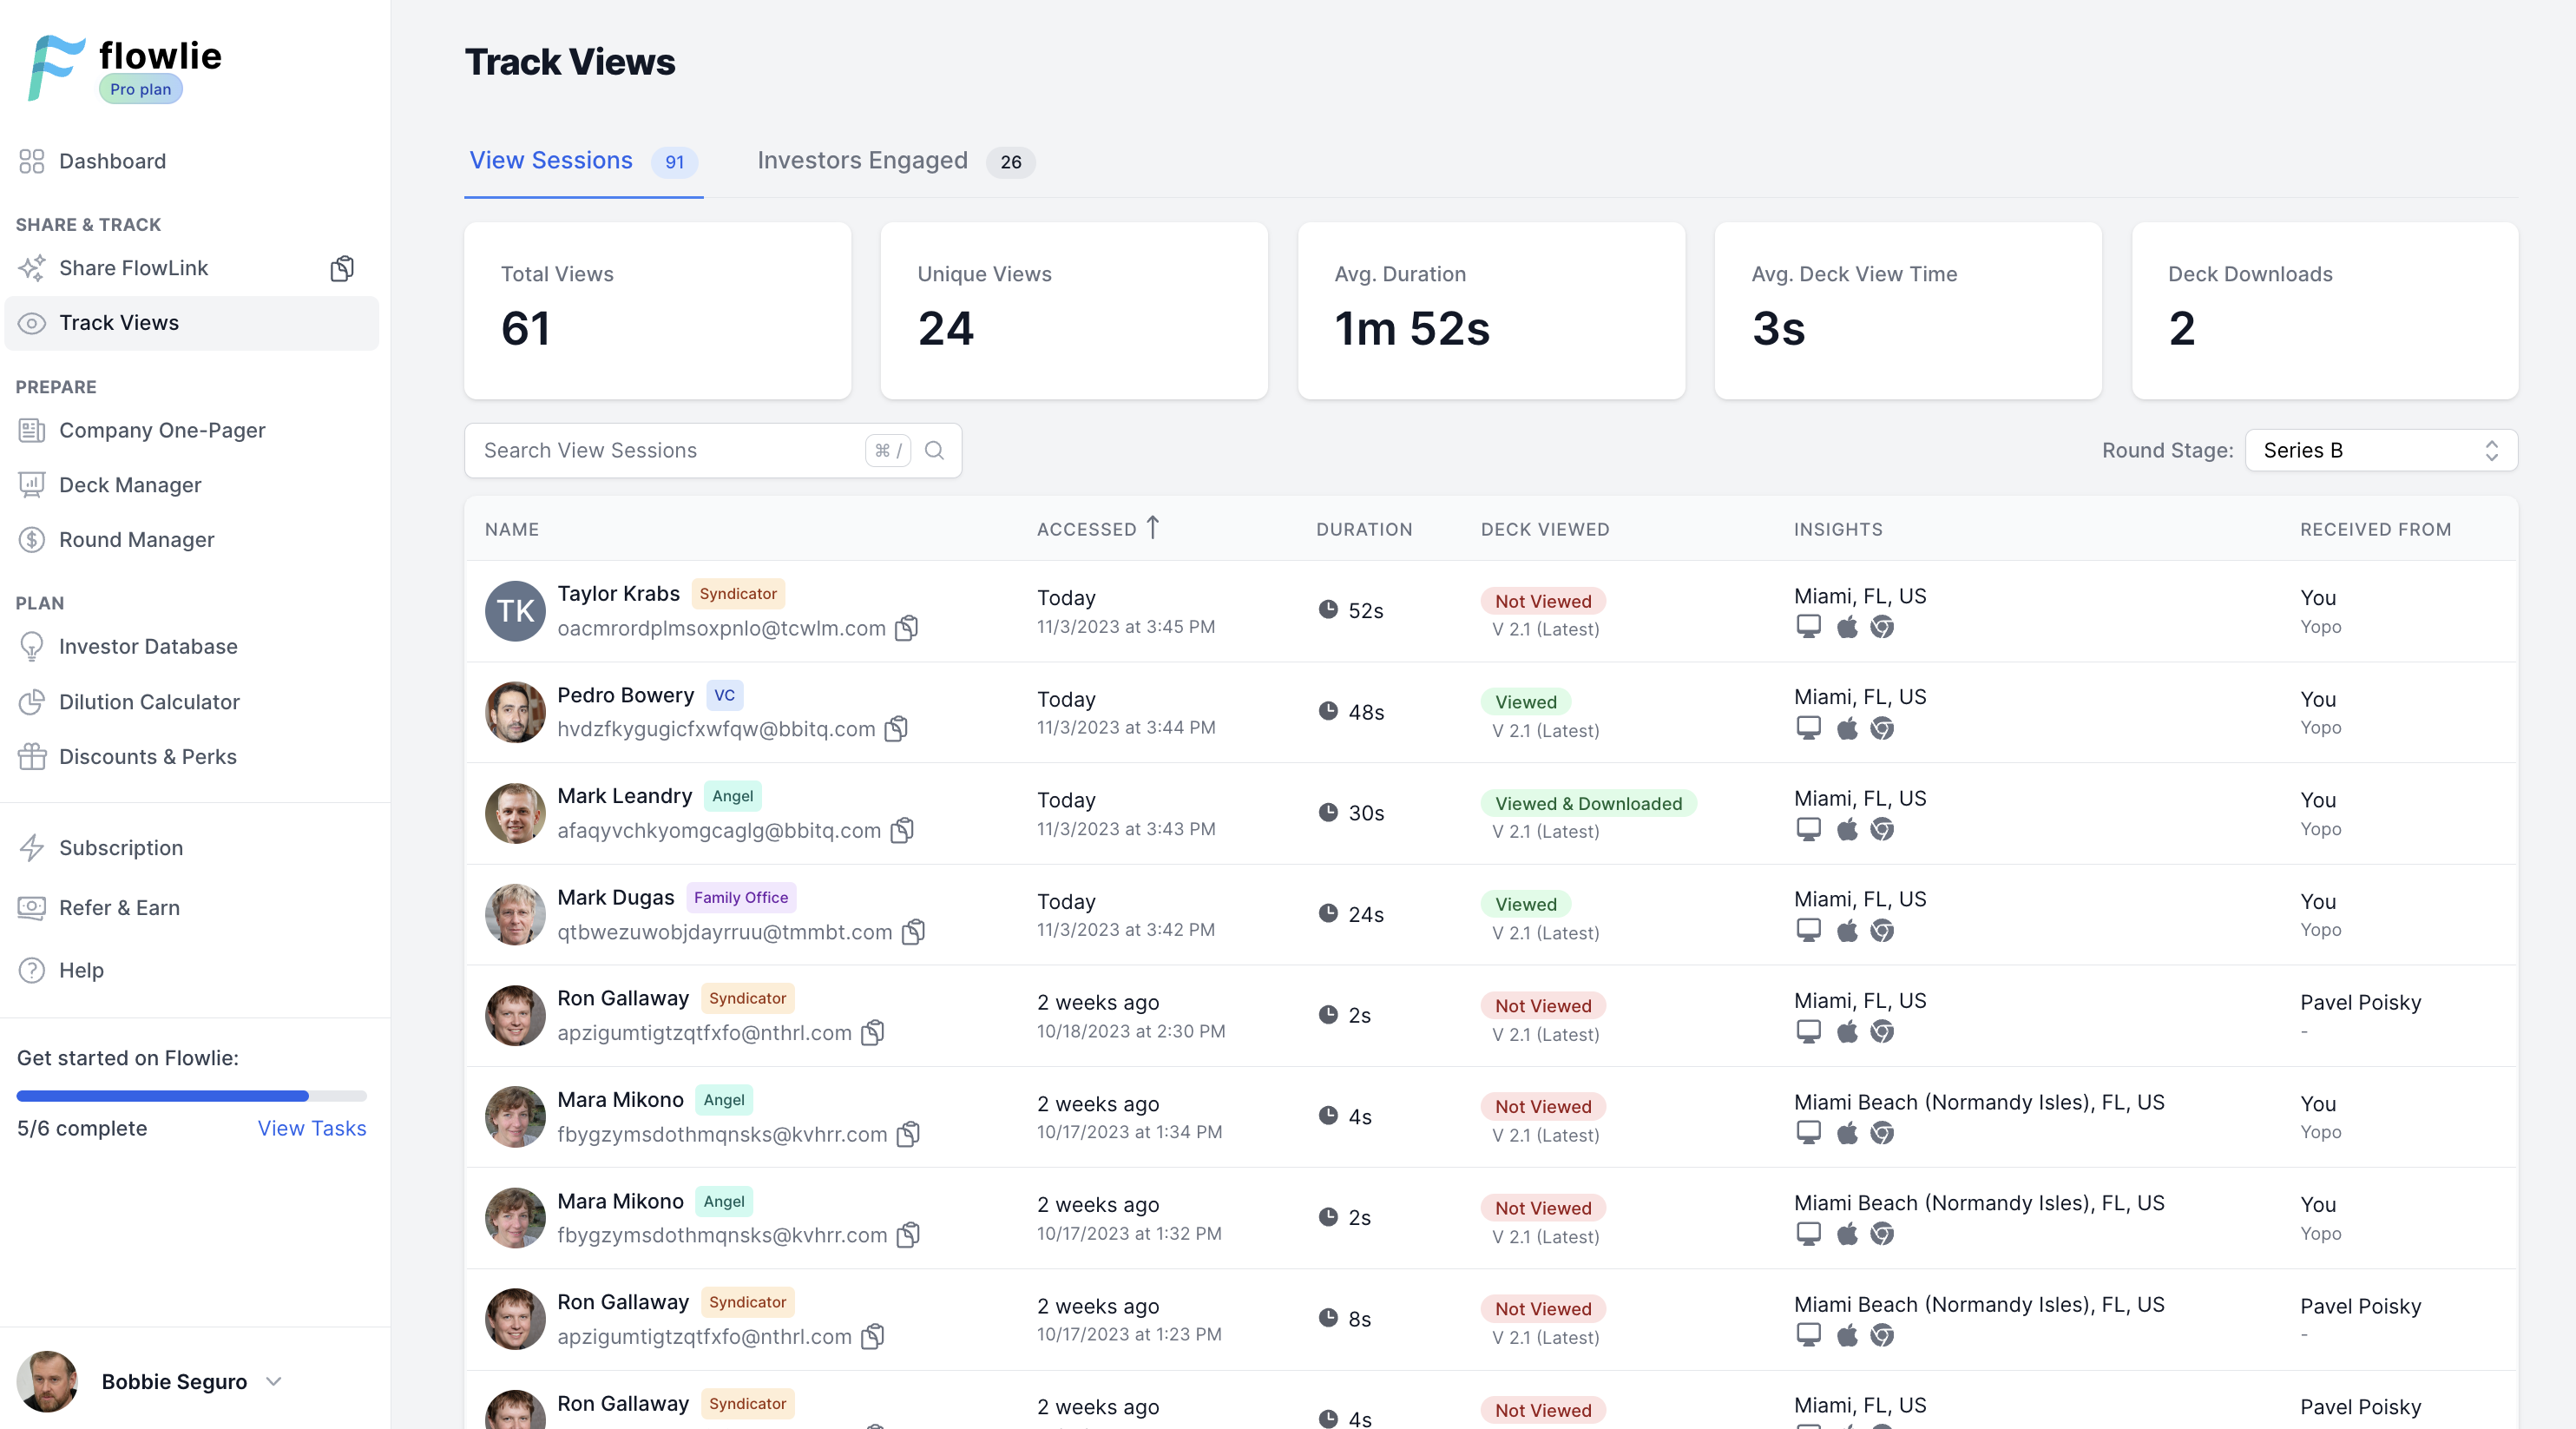Copy Taylor Krabs' email address
Viewport: 2576px width, 1429px height.
[906, 628]
